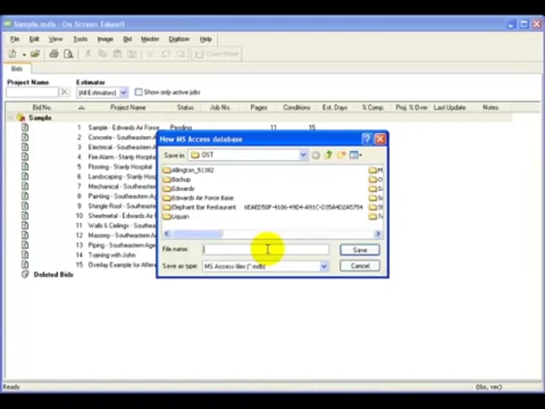Open the Bid menu
This screenshot has width=545, height=409.
(128, 39)
